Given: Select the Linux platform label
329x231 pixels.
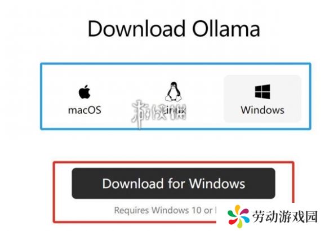Looking at the screenshot, I should 174,110.
